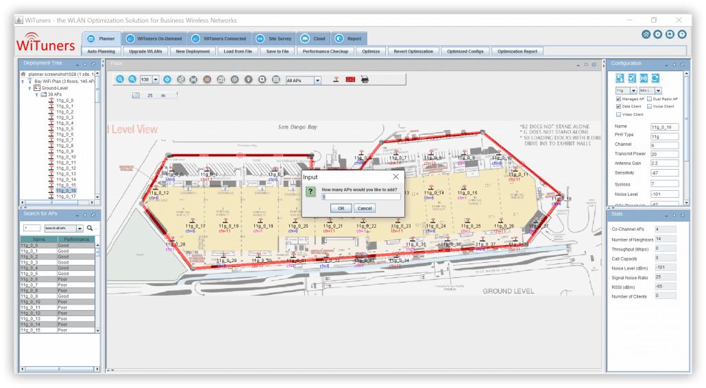Click the globe/map gray toolbar icon

[x=180, y=79]
